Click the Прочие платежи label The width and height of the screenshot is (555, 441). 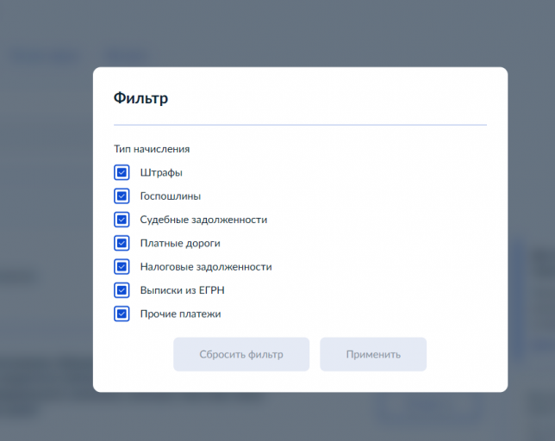tap(180, 314)
